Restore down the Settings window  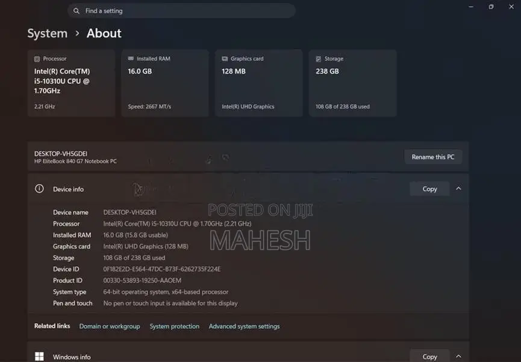[491, 7]
